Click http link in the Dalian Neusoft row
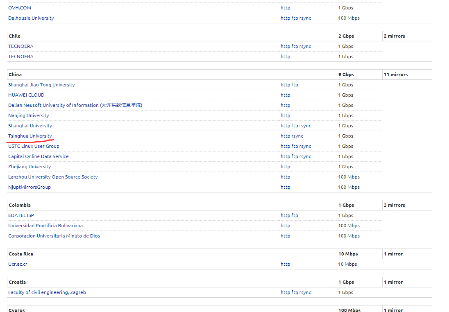Viewport: 449px width, 312px height. [285, 105]
